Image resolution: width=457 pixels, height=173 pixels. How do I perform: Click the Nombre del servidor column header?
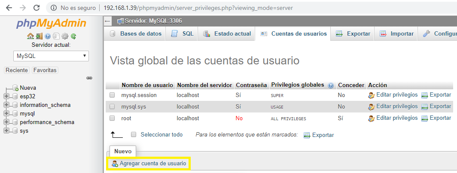point(204,85)
